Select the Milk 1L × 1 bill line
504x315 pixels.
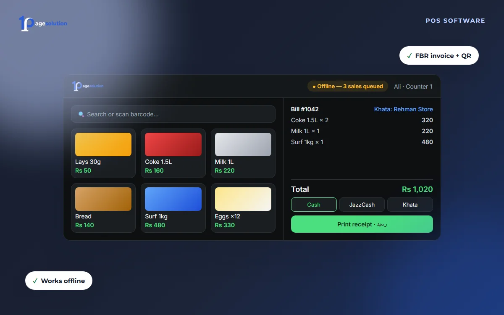[362, 131]
